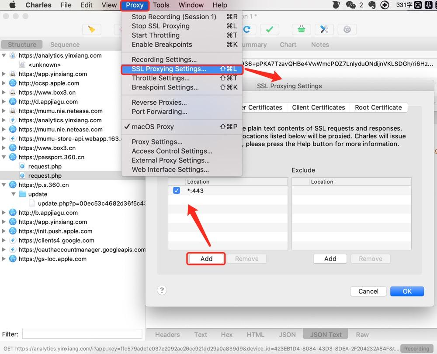Switch to the Chart tab
This screenshot has width=437, height=354.
[x=288, y=45]
